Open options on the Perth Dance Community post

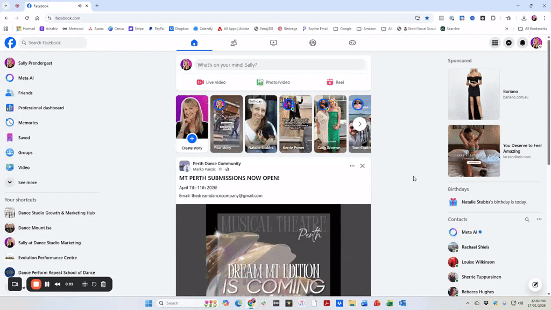point(352,166)
